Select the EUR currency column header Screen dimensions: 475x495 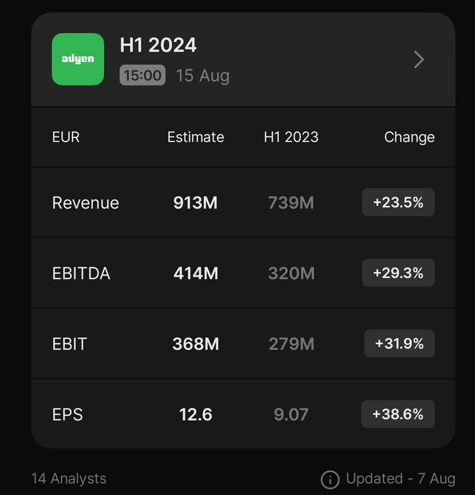click(x=66, y=137)
